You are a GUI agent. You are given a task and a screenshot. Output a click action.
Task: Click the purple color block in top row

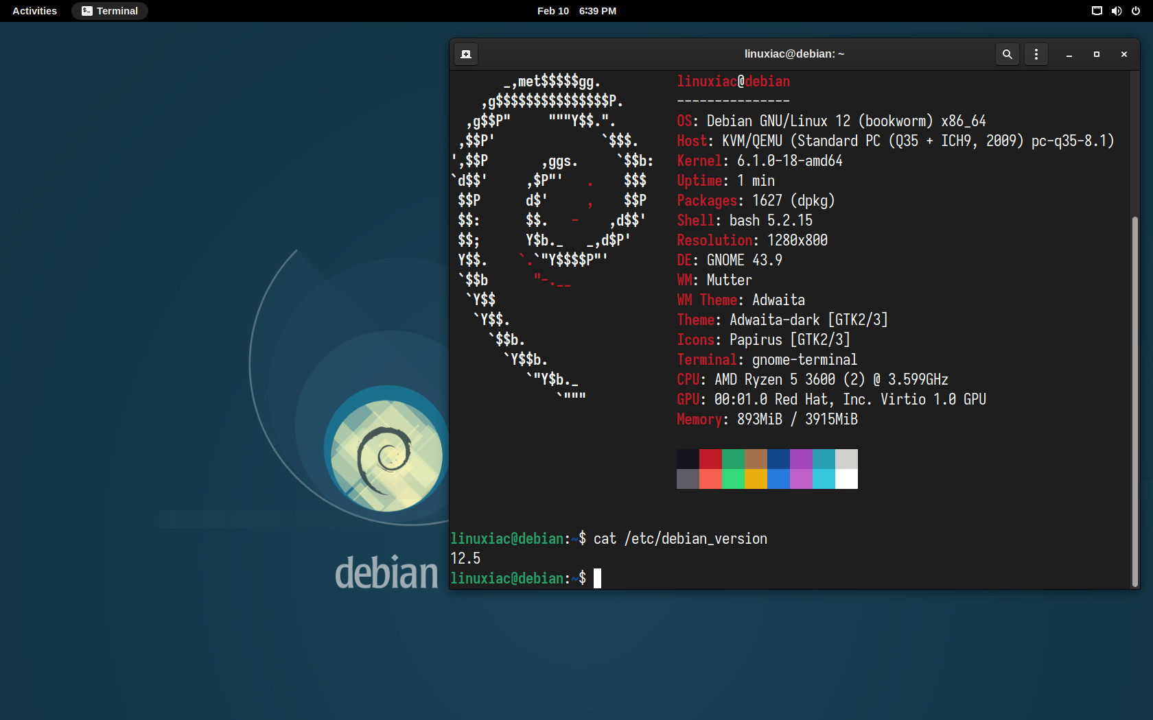point(801,459)
